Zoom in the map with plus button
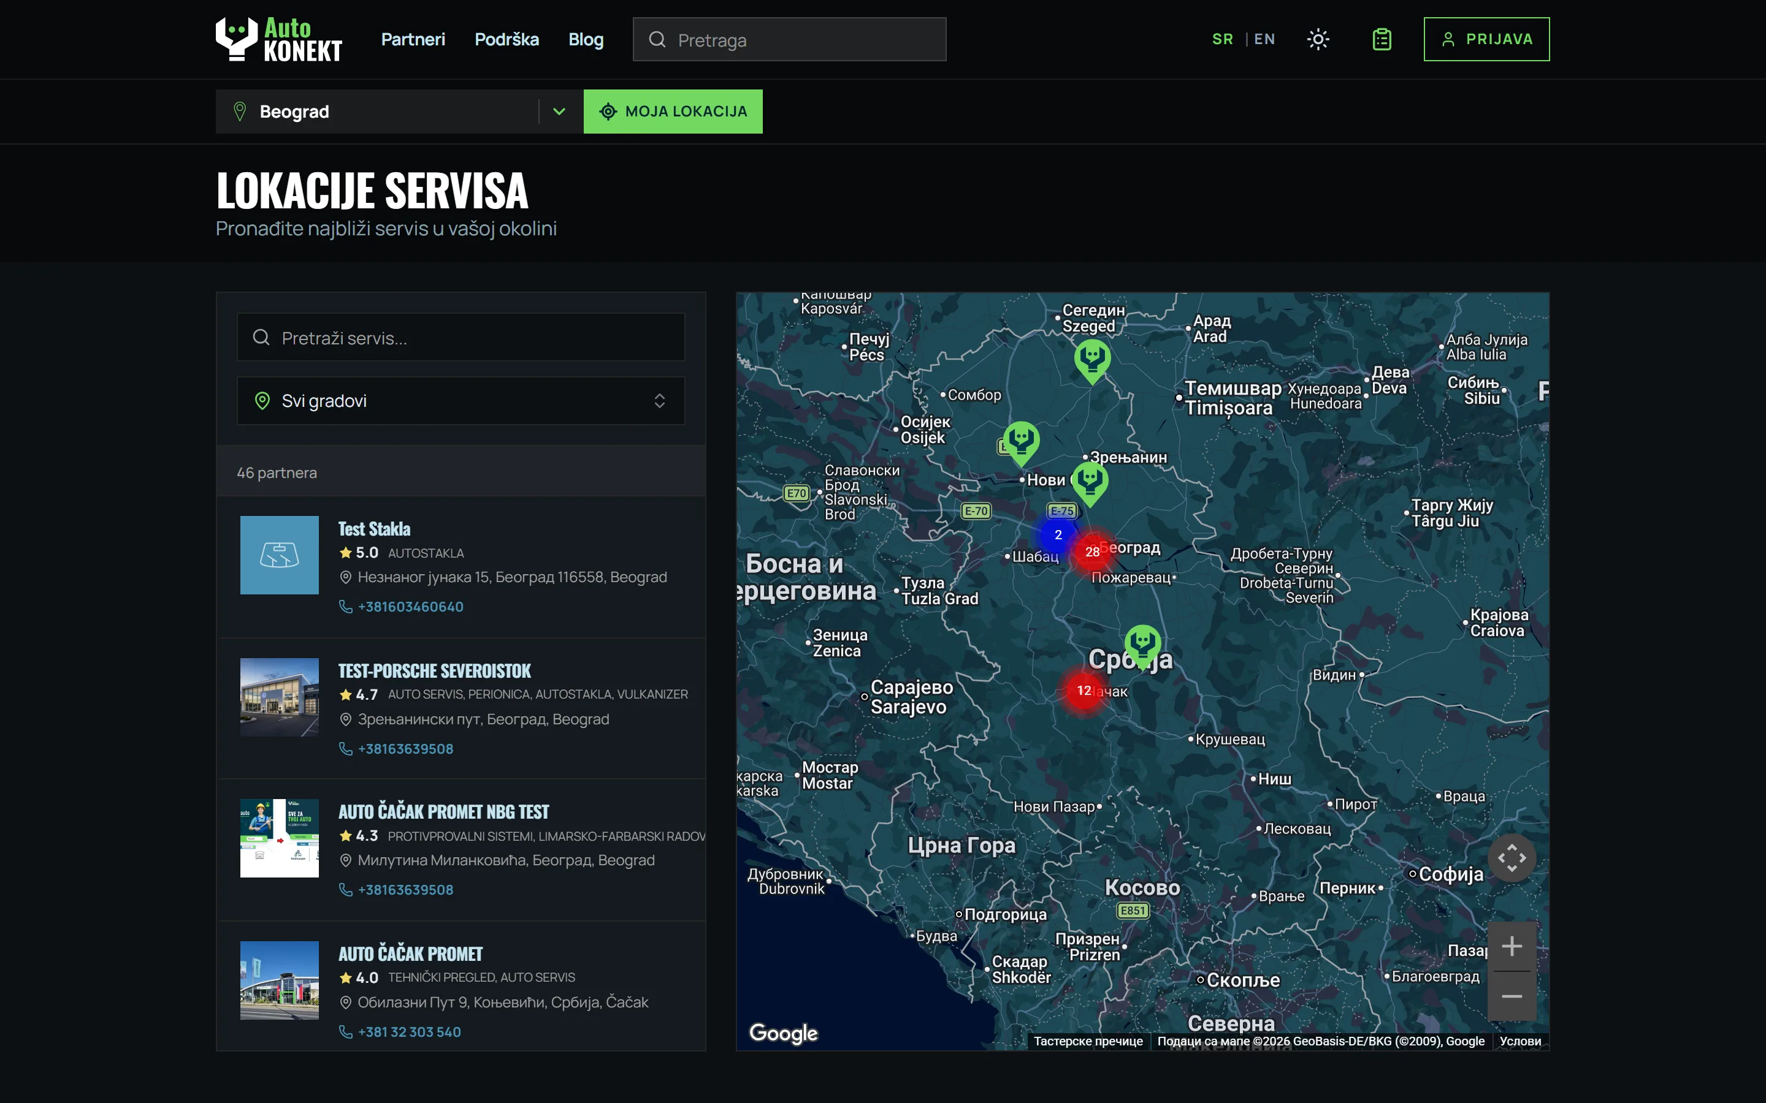Viewport: 1766px width, 1103px height. (x=1512, y=946)
